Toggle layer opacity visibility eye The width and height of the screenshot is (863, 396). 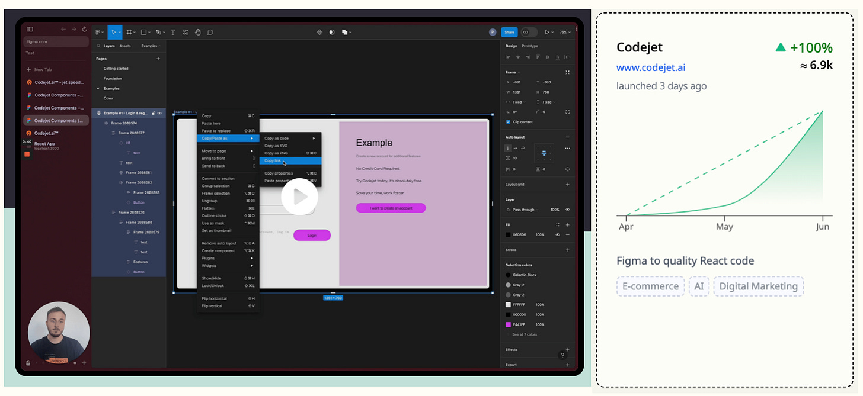[567, 210]
